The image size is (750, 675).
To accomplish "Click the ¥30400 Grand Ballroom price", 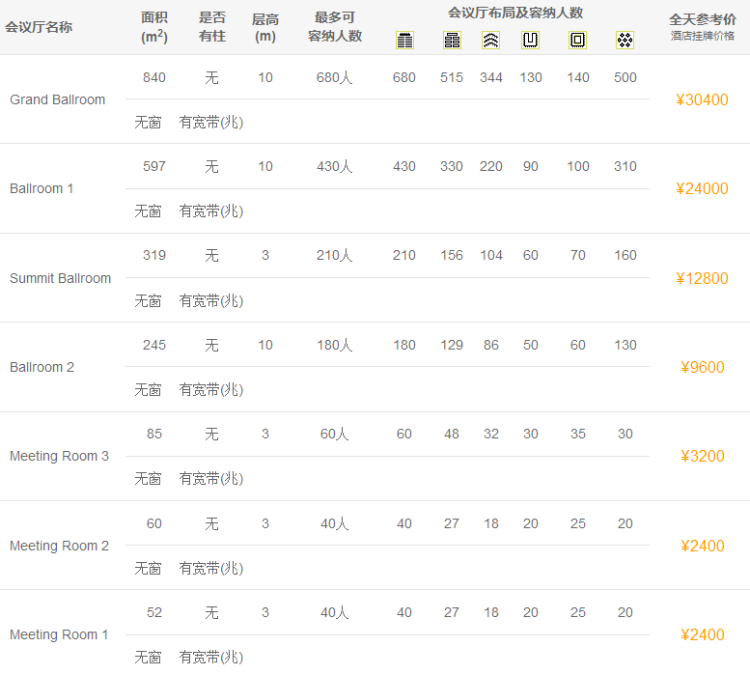I will (702, 99).
